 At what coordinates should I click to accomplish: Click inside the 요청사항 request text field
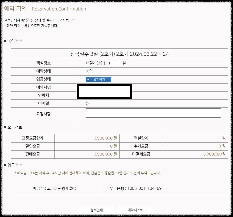tap(153, 113)
